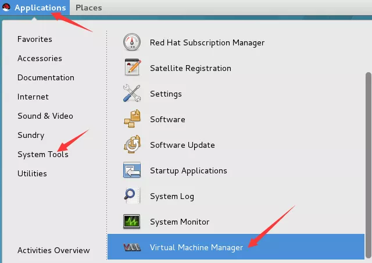Click the Virtual Machine Manager icon
Viewport: 372px width, 263px height.
tap(132, 247)
